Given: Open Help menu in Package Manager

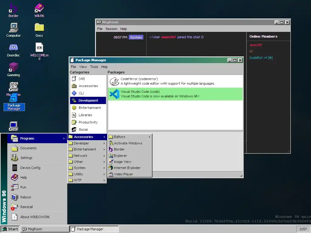Looking at the screenshot, I should click(x=104, y=67).
